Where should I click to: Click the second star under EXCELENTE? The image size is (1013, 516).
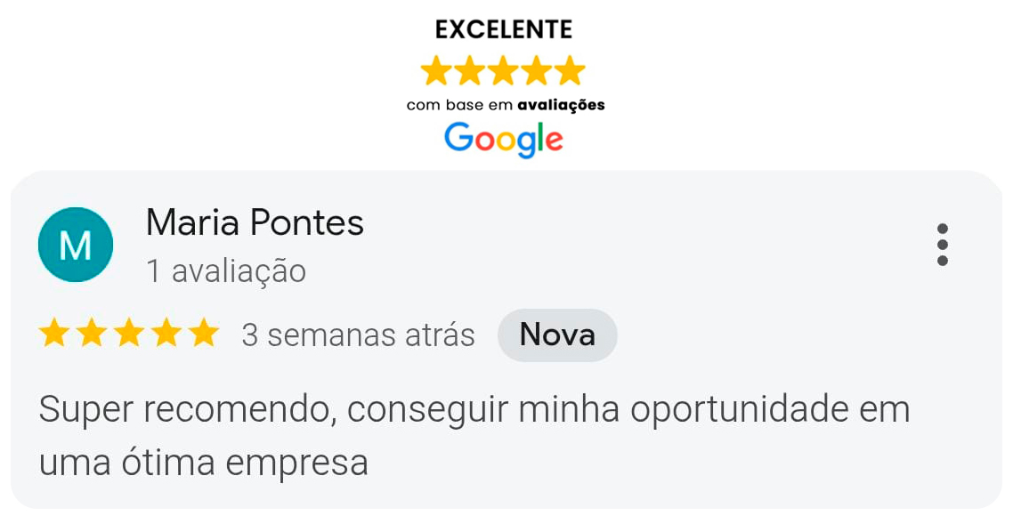pos(470,70)
